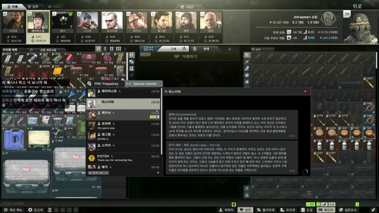
Task: Click the player helmet avatar portrait
Action: point(361,28)
